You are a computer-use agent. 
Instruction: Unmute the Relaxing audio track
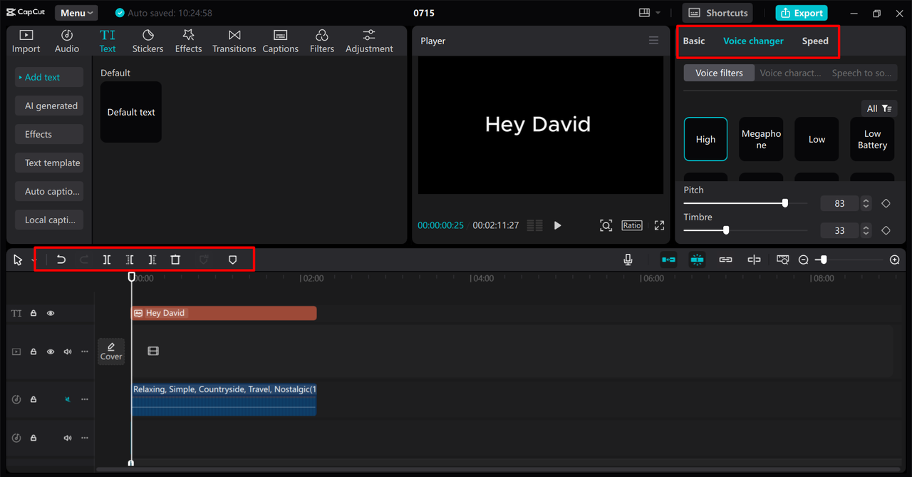click(68, 399)
